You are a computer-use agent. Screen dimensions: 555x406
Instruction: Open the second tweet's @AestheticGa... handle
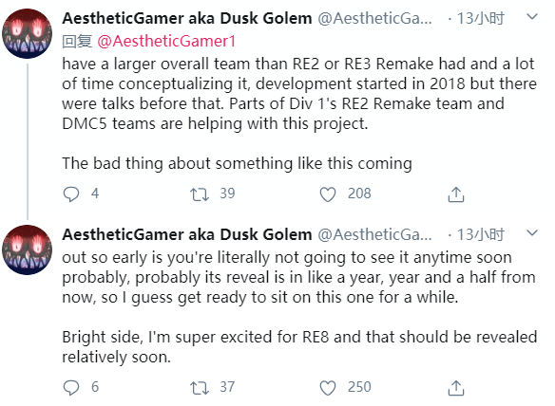(x=374, y=234)
